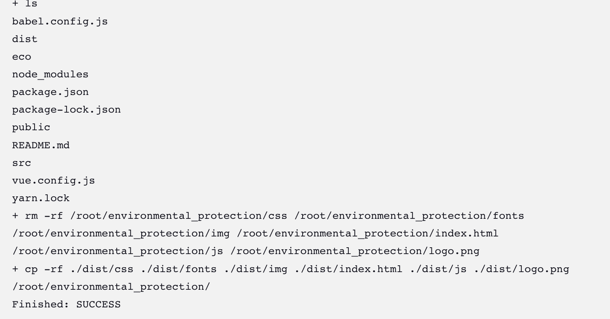
Task: Click the src entry
Action: (x=21, y=163)
